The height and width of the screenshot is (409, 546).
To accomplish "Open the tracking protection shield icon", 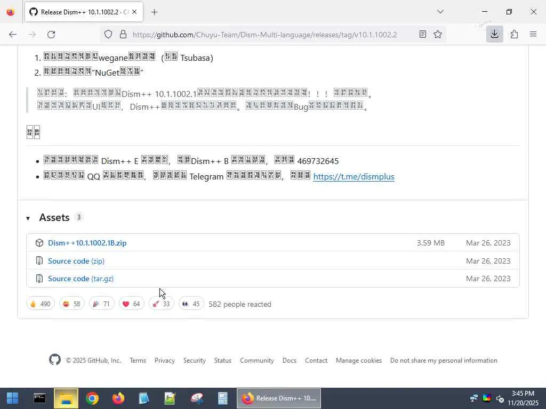I will (108, 35).
